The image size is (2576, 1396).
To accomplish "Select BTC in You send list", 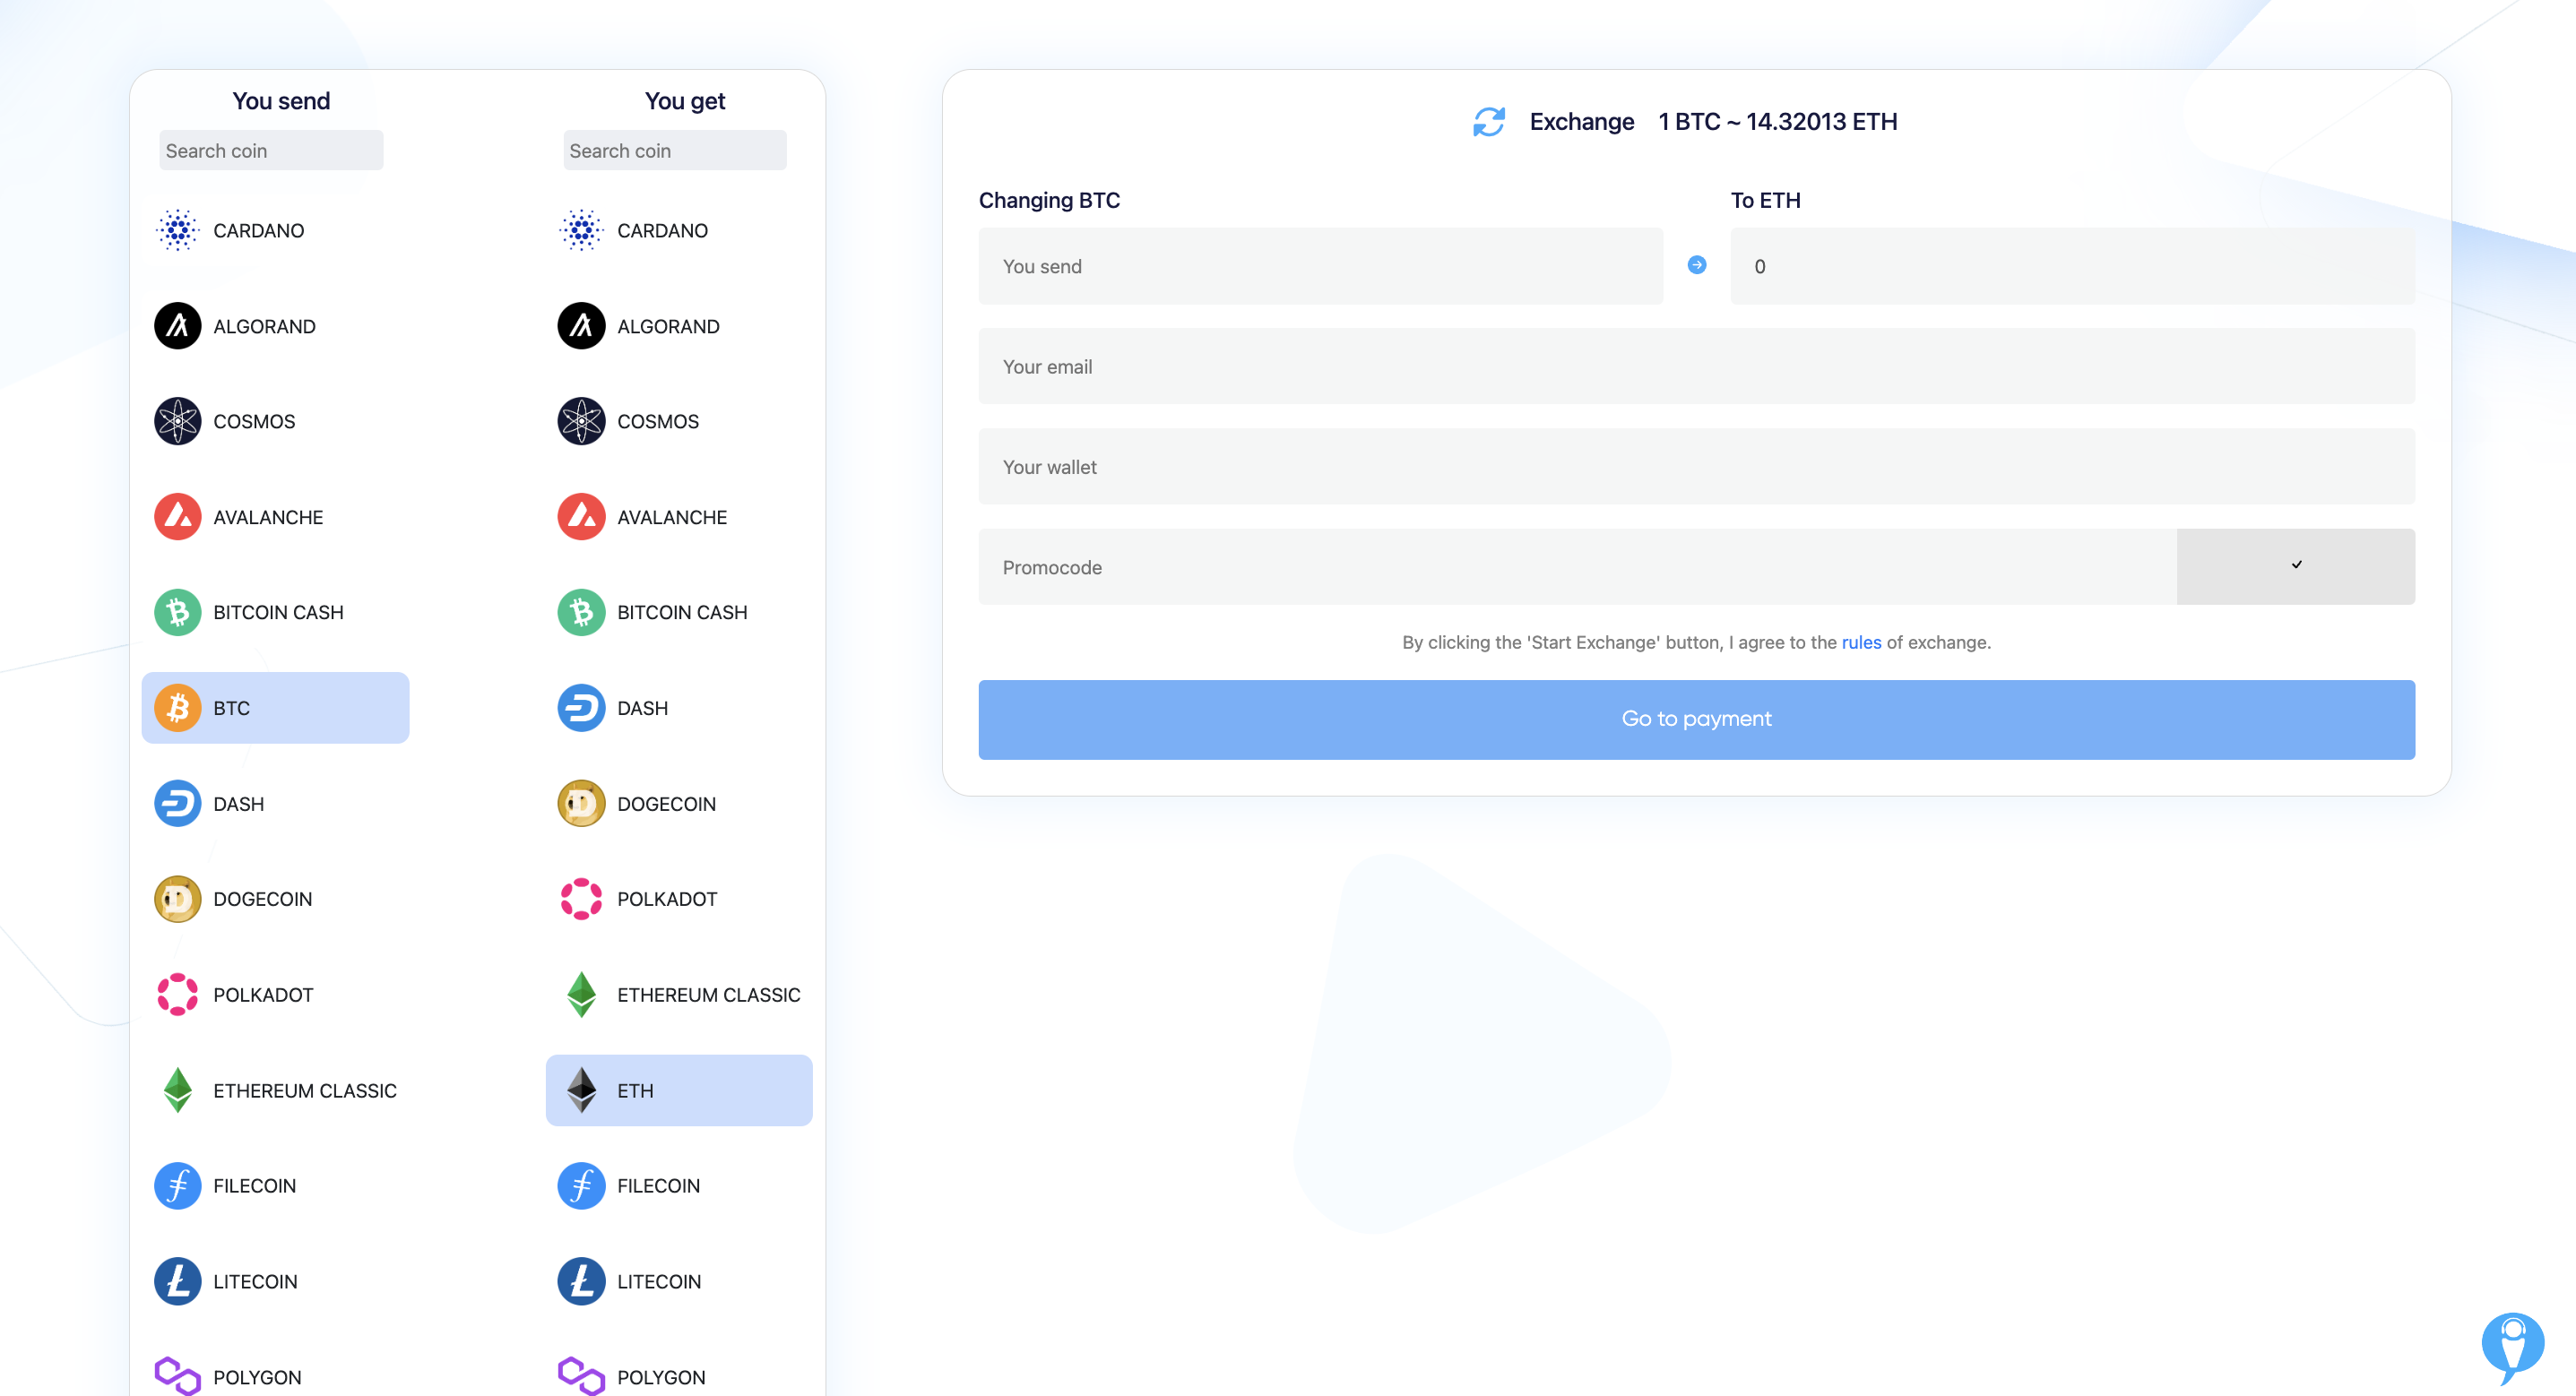I will [275, 708].
